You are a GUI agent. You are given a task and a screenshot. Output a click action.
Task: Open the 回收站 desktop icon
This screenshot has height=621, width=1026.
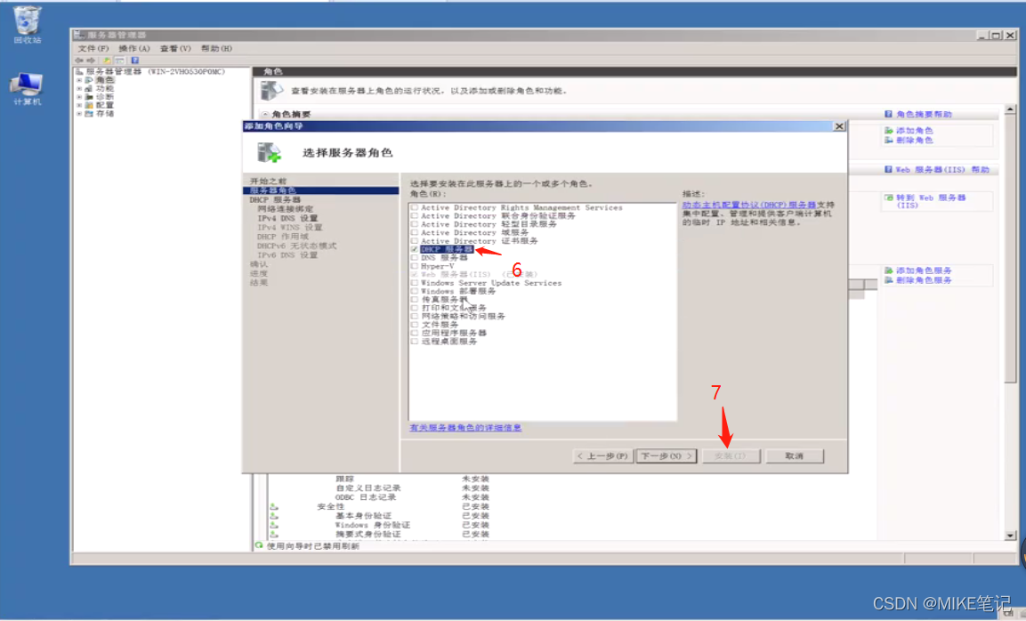tap(27, 23)
